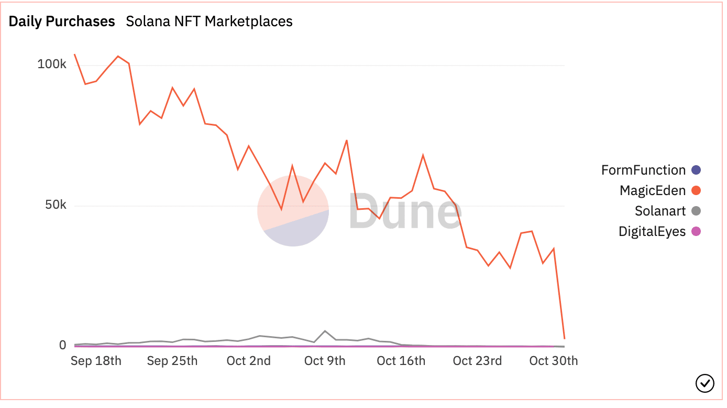
Task: Hide the Solanart legend label
Action: coord(660,211)
